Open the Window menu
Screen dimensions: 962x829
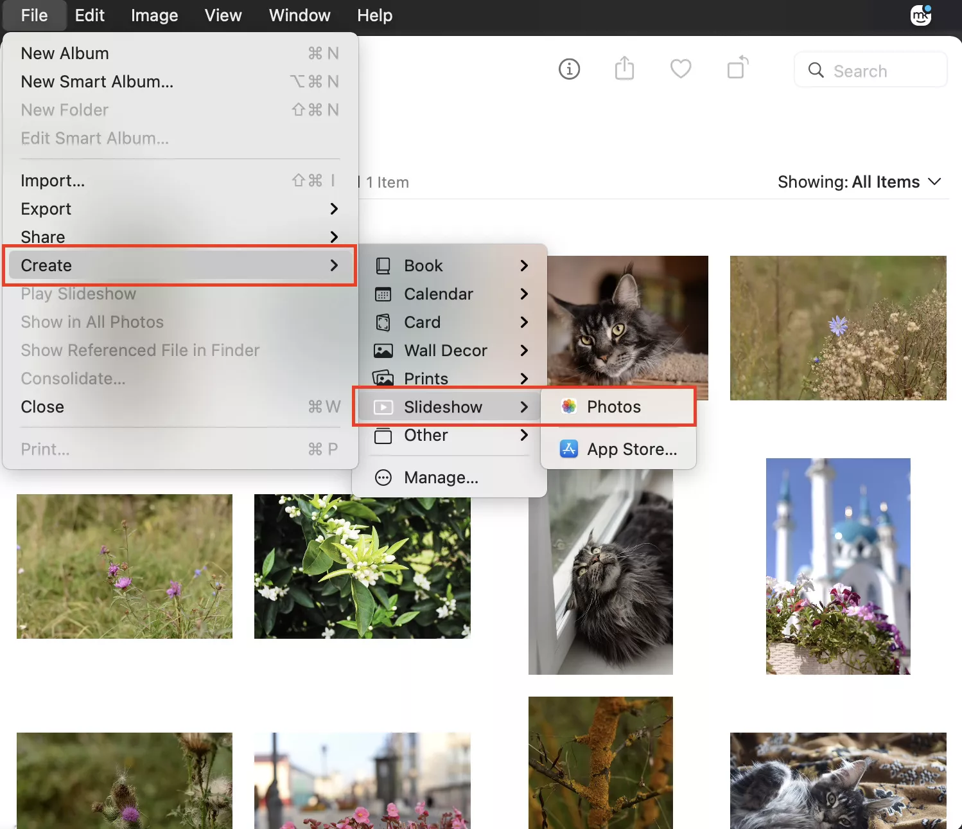point(299,15)
